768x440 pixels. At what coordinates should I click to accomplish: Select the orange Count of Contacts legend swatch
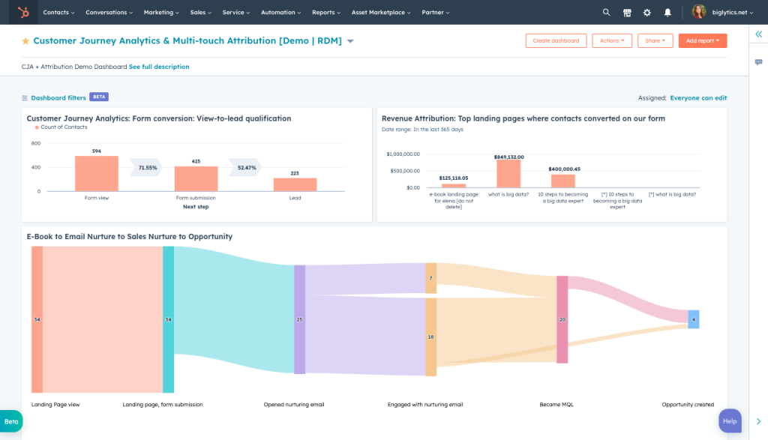point(38,128)
